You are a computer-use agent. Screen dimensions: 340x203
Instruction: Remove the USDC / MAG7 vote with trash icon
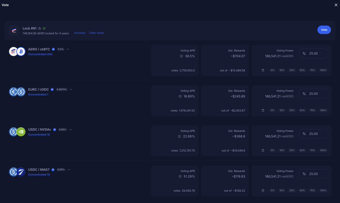(x=263, y=191)
